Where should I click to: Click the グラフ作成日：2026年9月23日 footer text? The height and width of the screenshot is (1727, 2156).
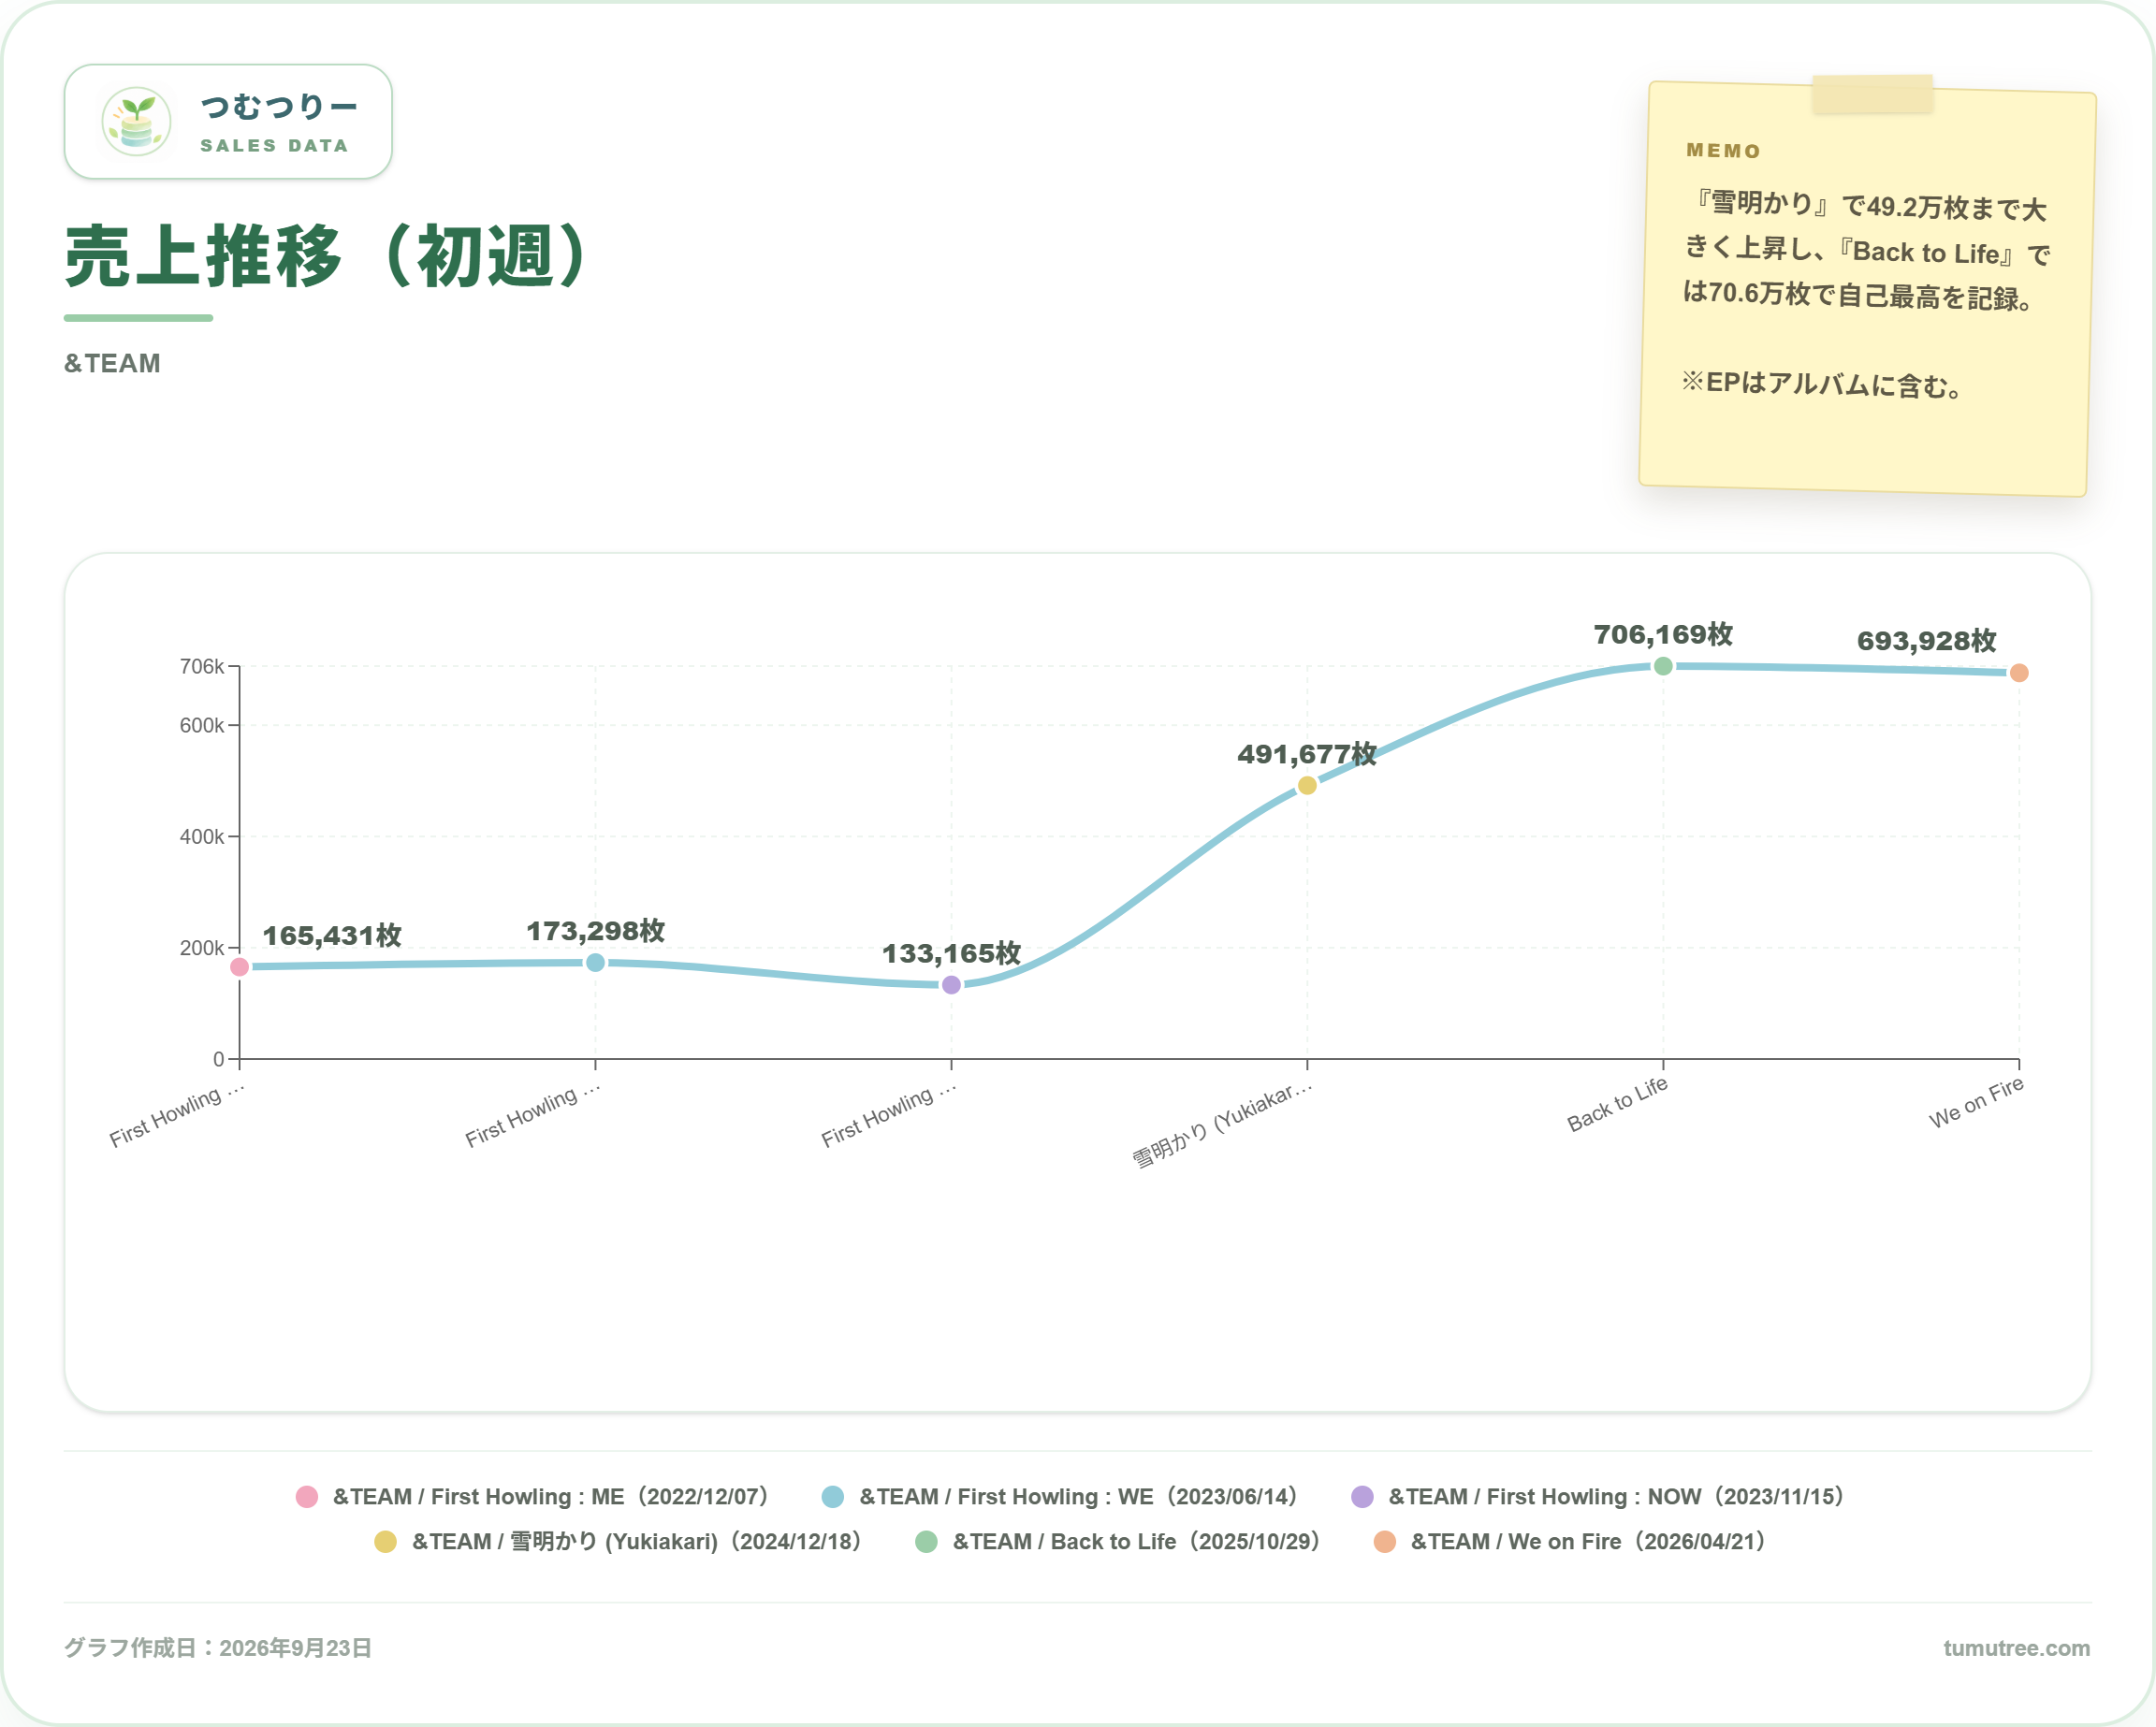coord(218,1648)
